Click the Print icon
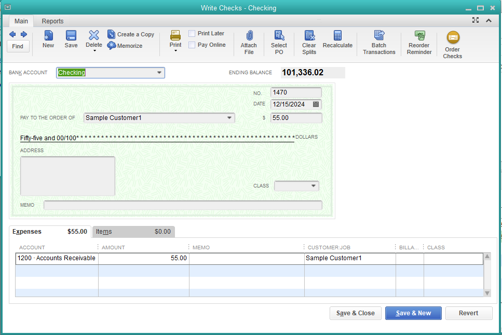 pyautogui.click(x=175, y=35)
